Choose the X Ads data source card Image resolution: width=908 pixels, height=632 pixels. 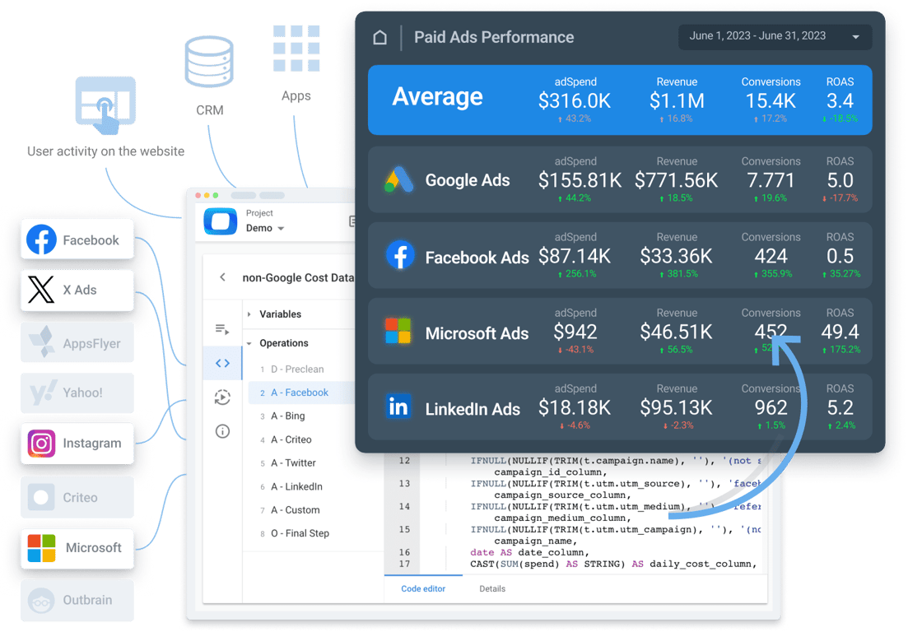pos(77,290)
